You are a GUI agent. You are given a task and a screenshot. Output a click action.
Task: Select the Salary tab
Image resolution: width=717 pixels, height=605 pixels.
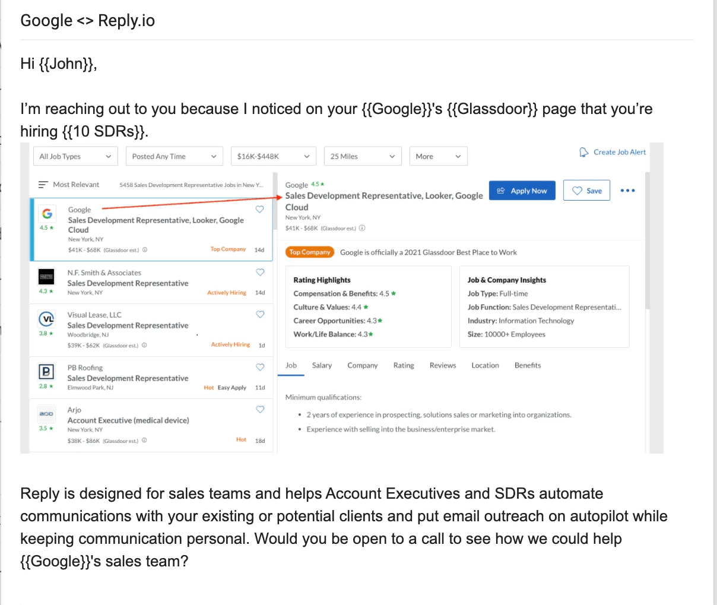pyautogui.click(x=322, y=365)
